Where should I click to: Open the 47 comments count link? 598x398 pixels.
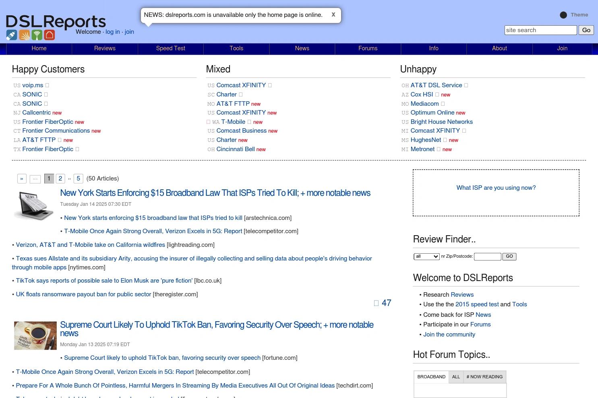387,303
